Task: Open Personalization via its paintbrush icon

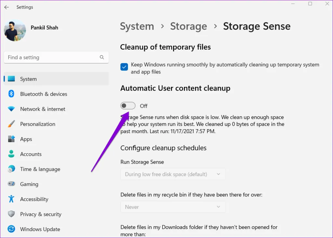Action: (x=11, y=124)
